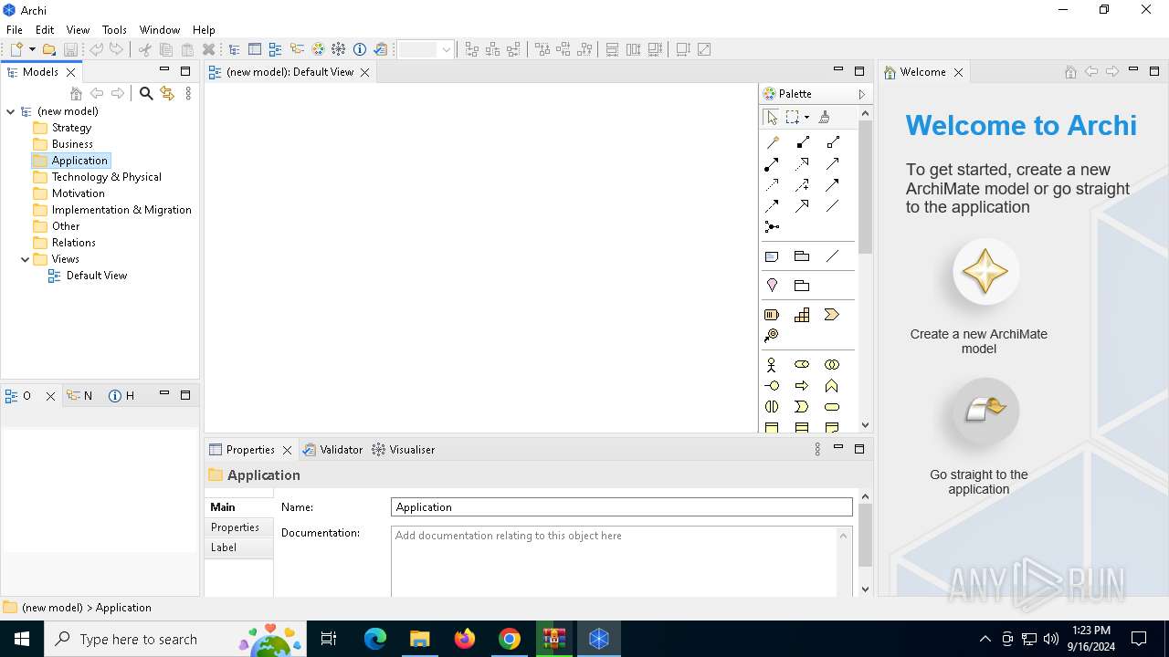Choose the Course of Action element
This screenshot has width=1169, height=657.
(x=772, y=336)
